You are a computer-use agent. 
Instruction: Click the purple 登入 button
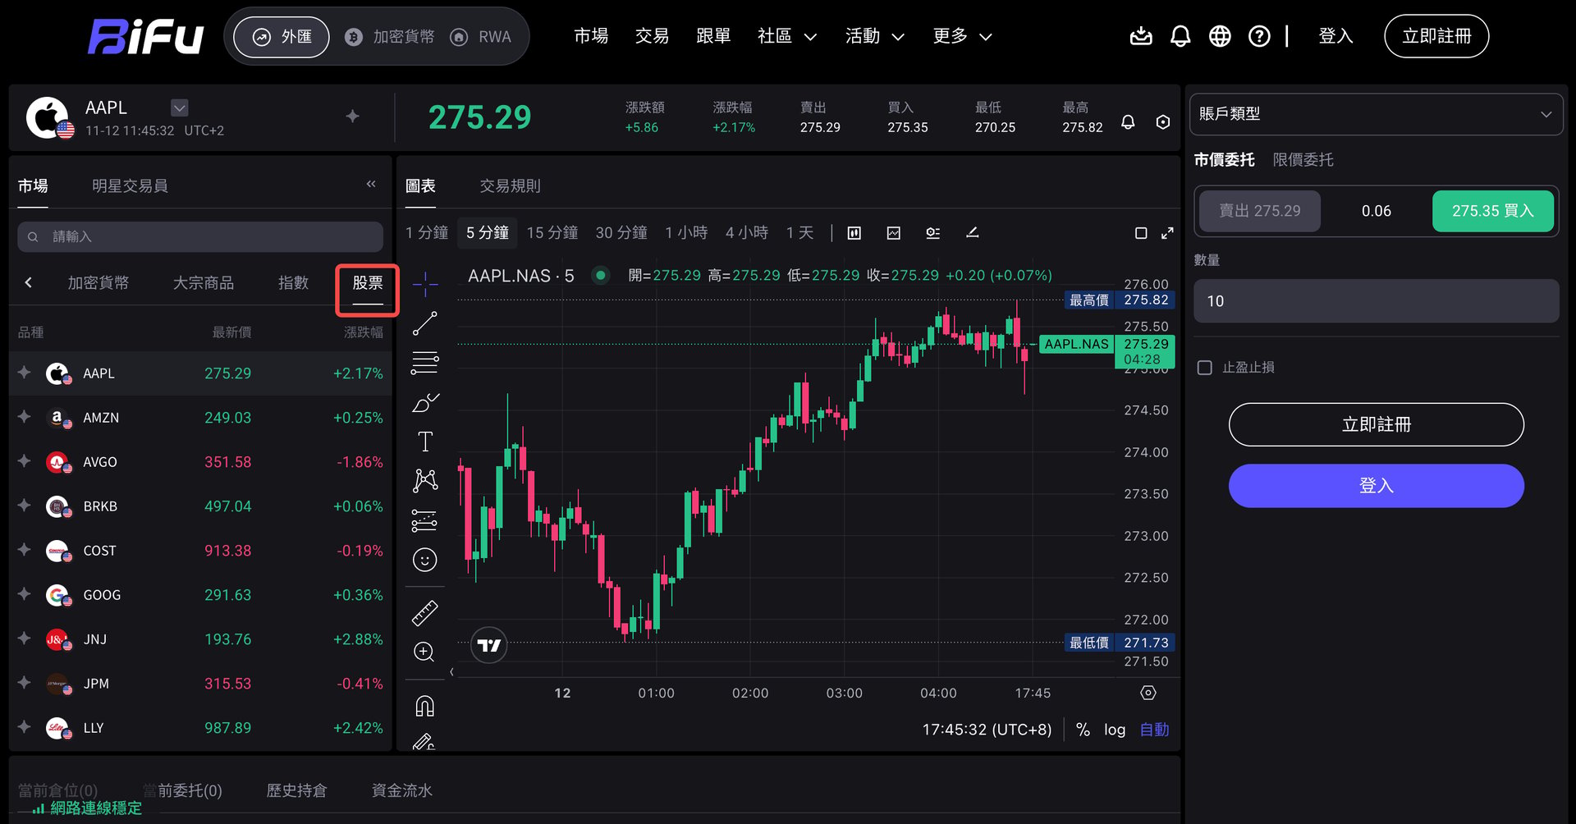pos(1377,486)
